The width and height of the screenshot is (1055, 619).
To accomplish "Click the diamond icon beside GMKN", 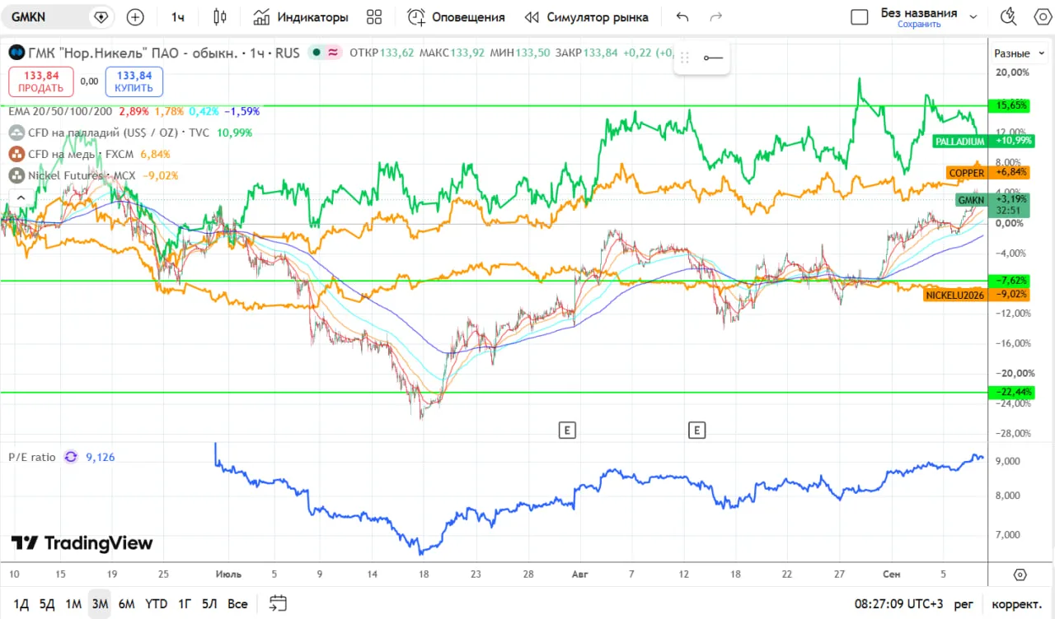I will click(101, 16).
